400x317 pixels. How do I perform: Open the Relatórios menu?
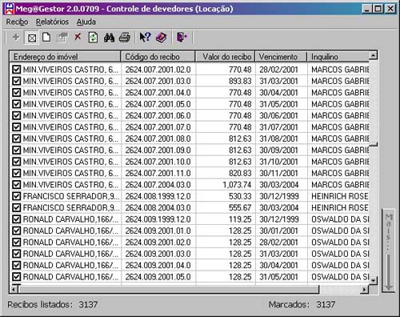(52, 22)
